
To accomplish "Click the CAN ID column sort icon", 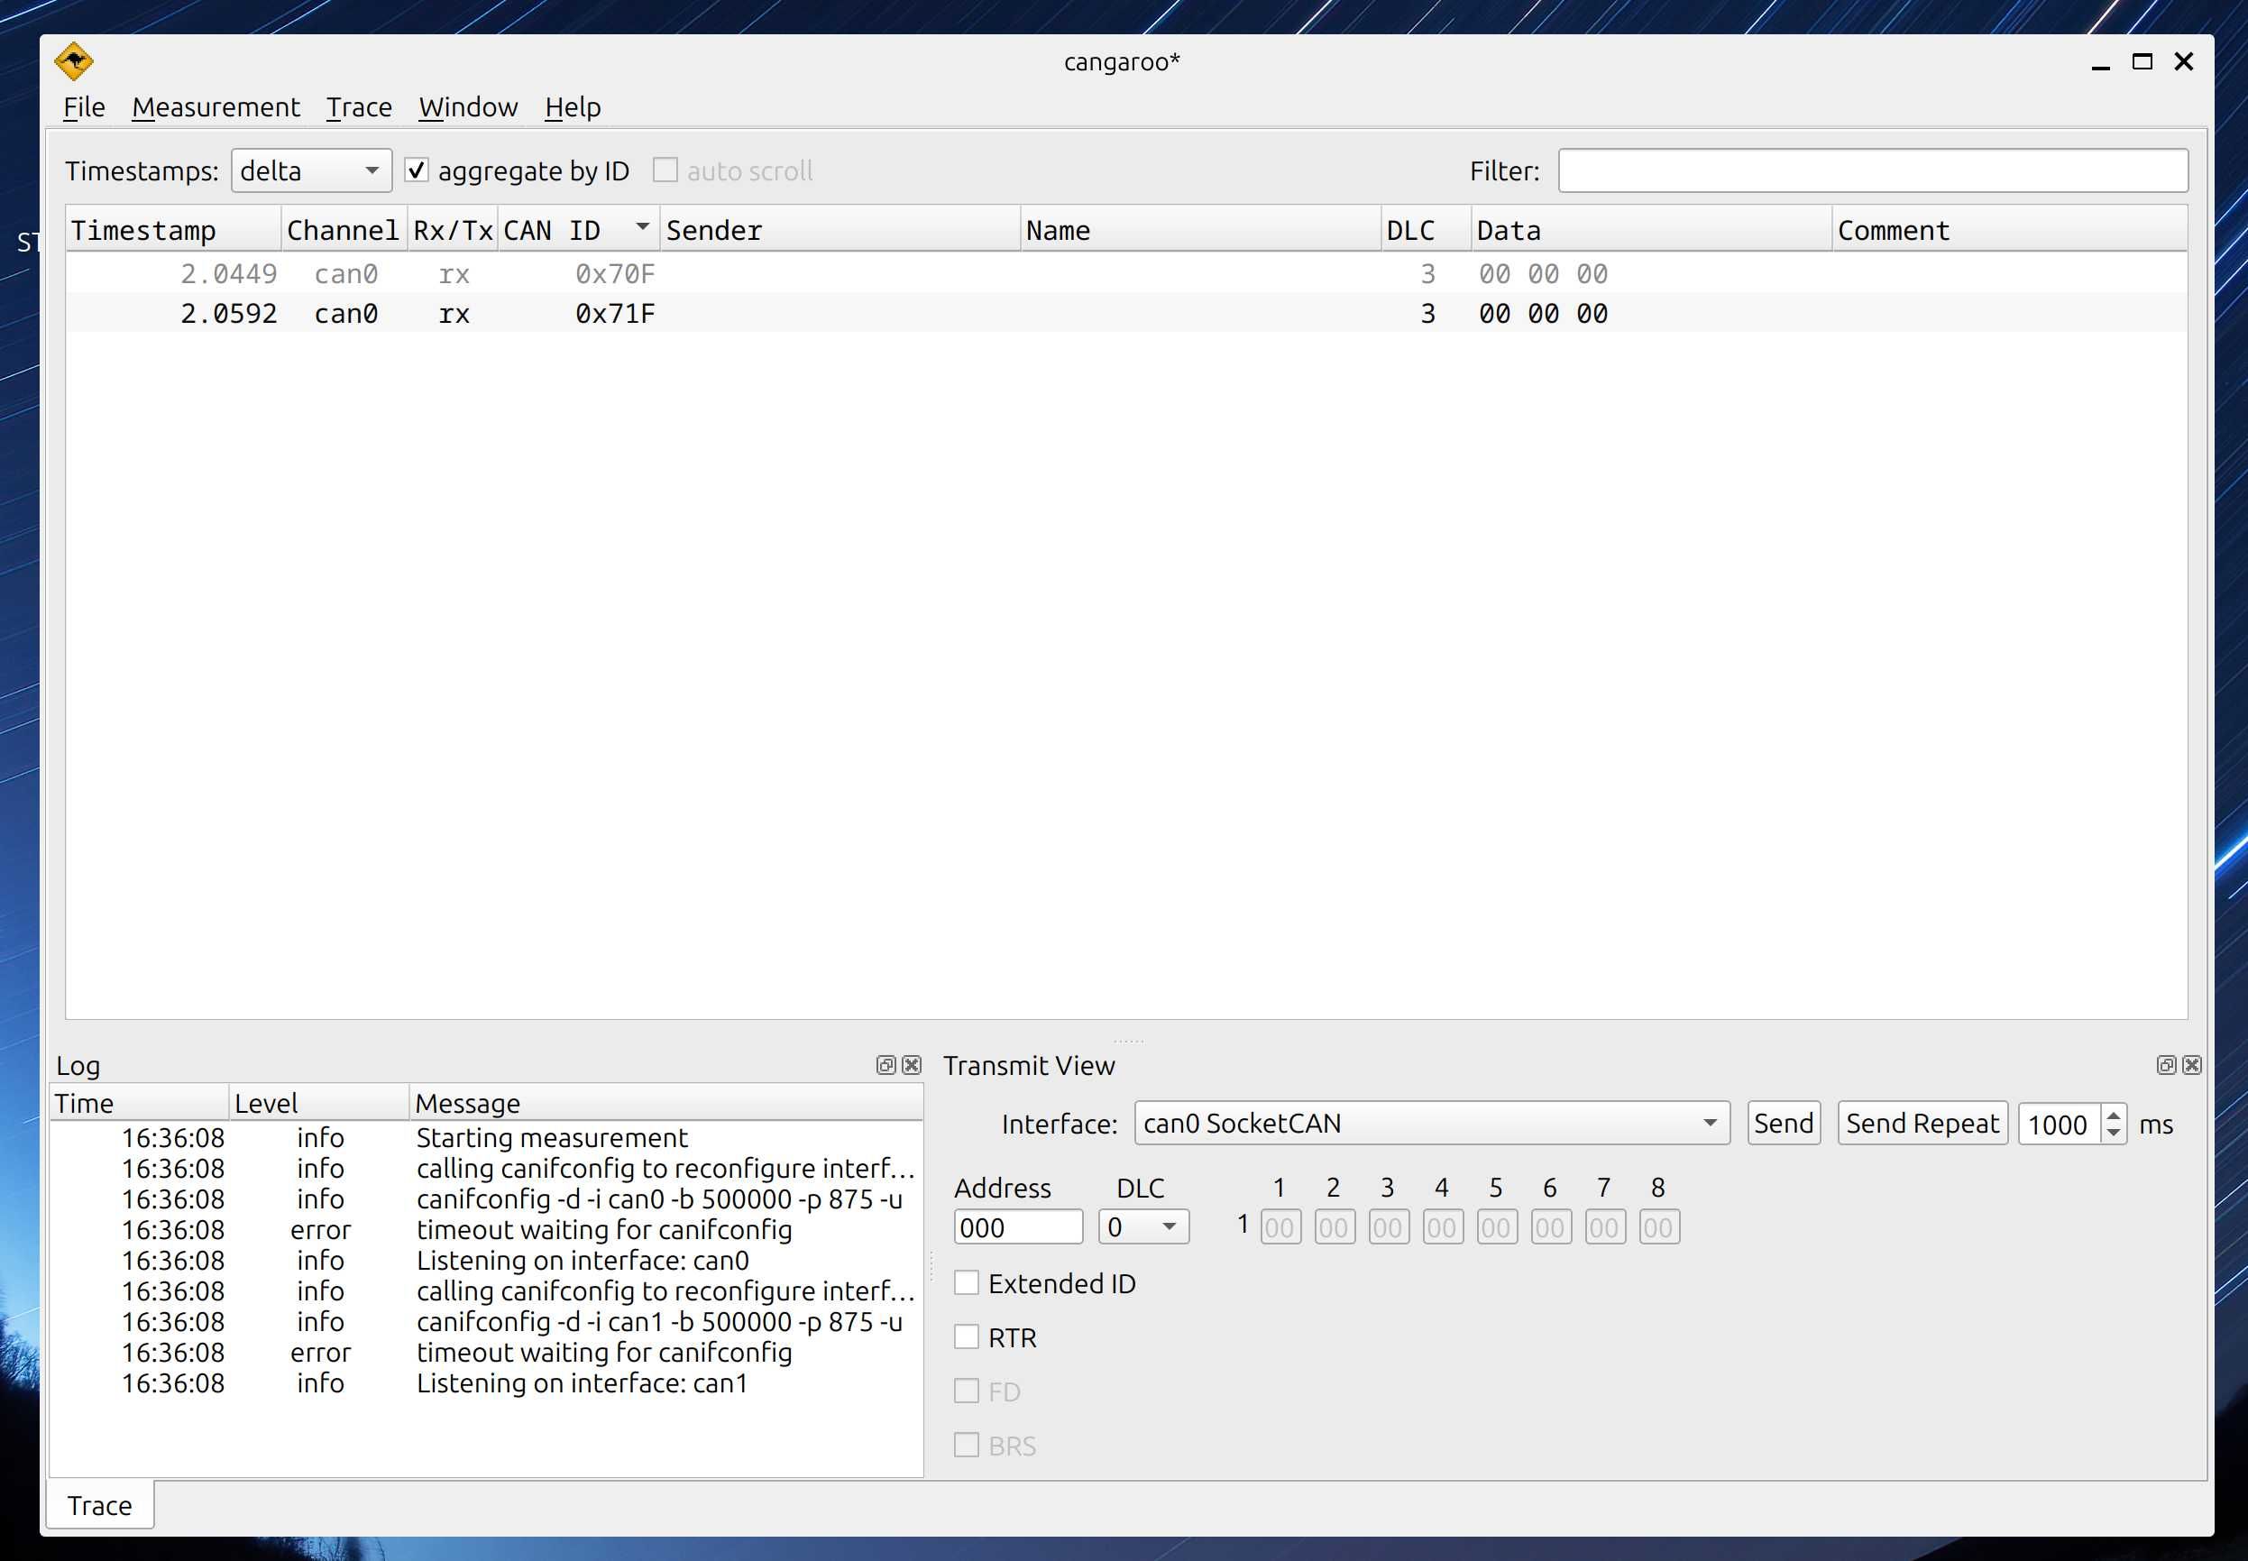I will (640, 227).
